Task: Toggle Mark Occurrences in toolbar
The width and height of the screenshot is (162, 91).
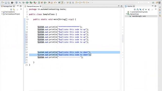Action: pyautogui.click(x=62, y=3)
